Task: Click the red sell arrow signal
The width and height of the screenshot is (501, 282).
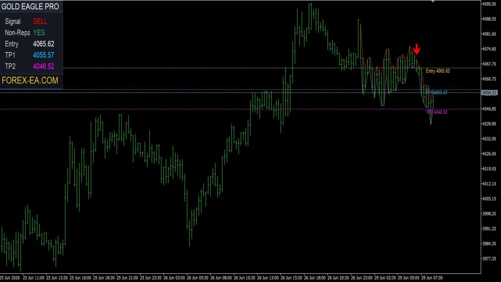Action: 417,49
